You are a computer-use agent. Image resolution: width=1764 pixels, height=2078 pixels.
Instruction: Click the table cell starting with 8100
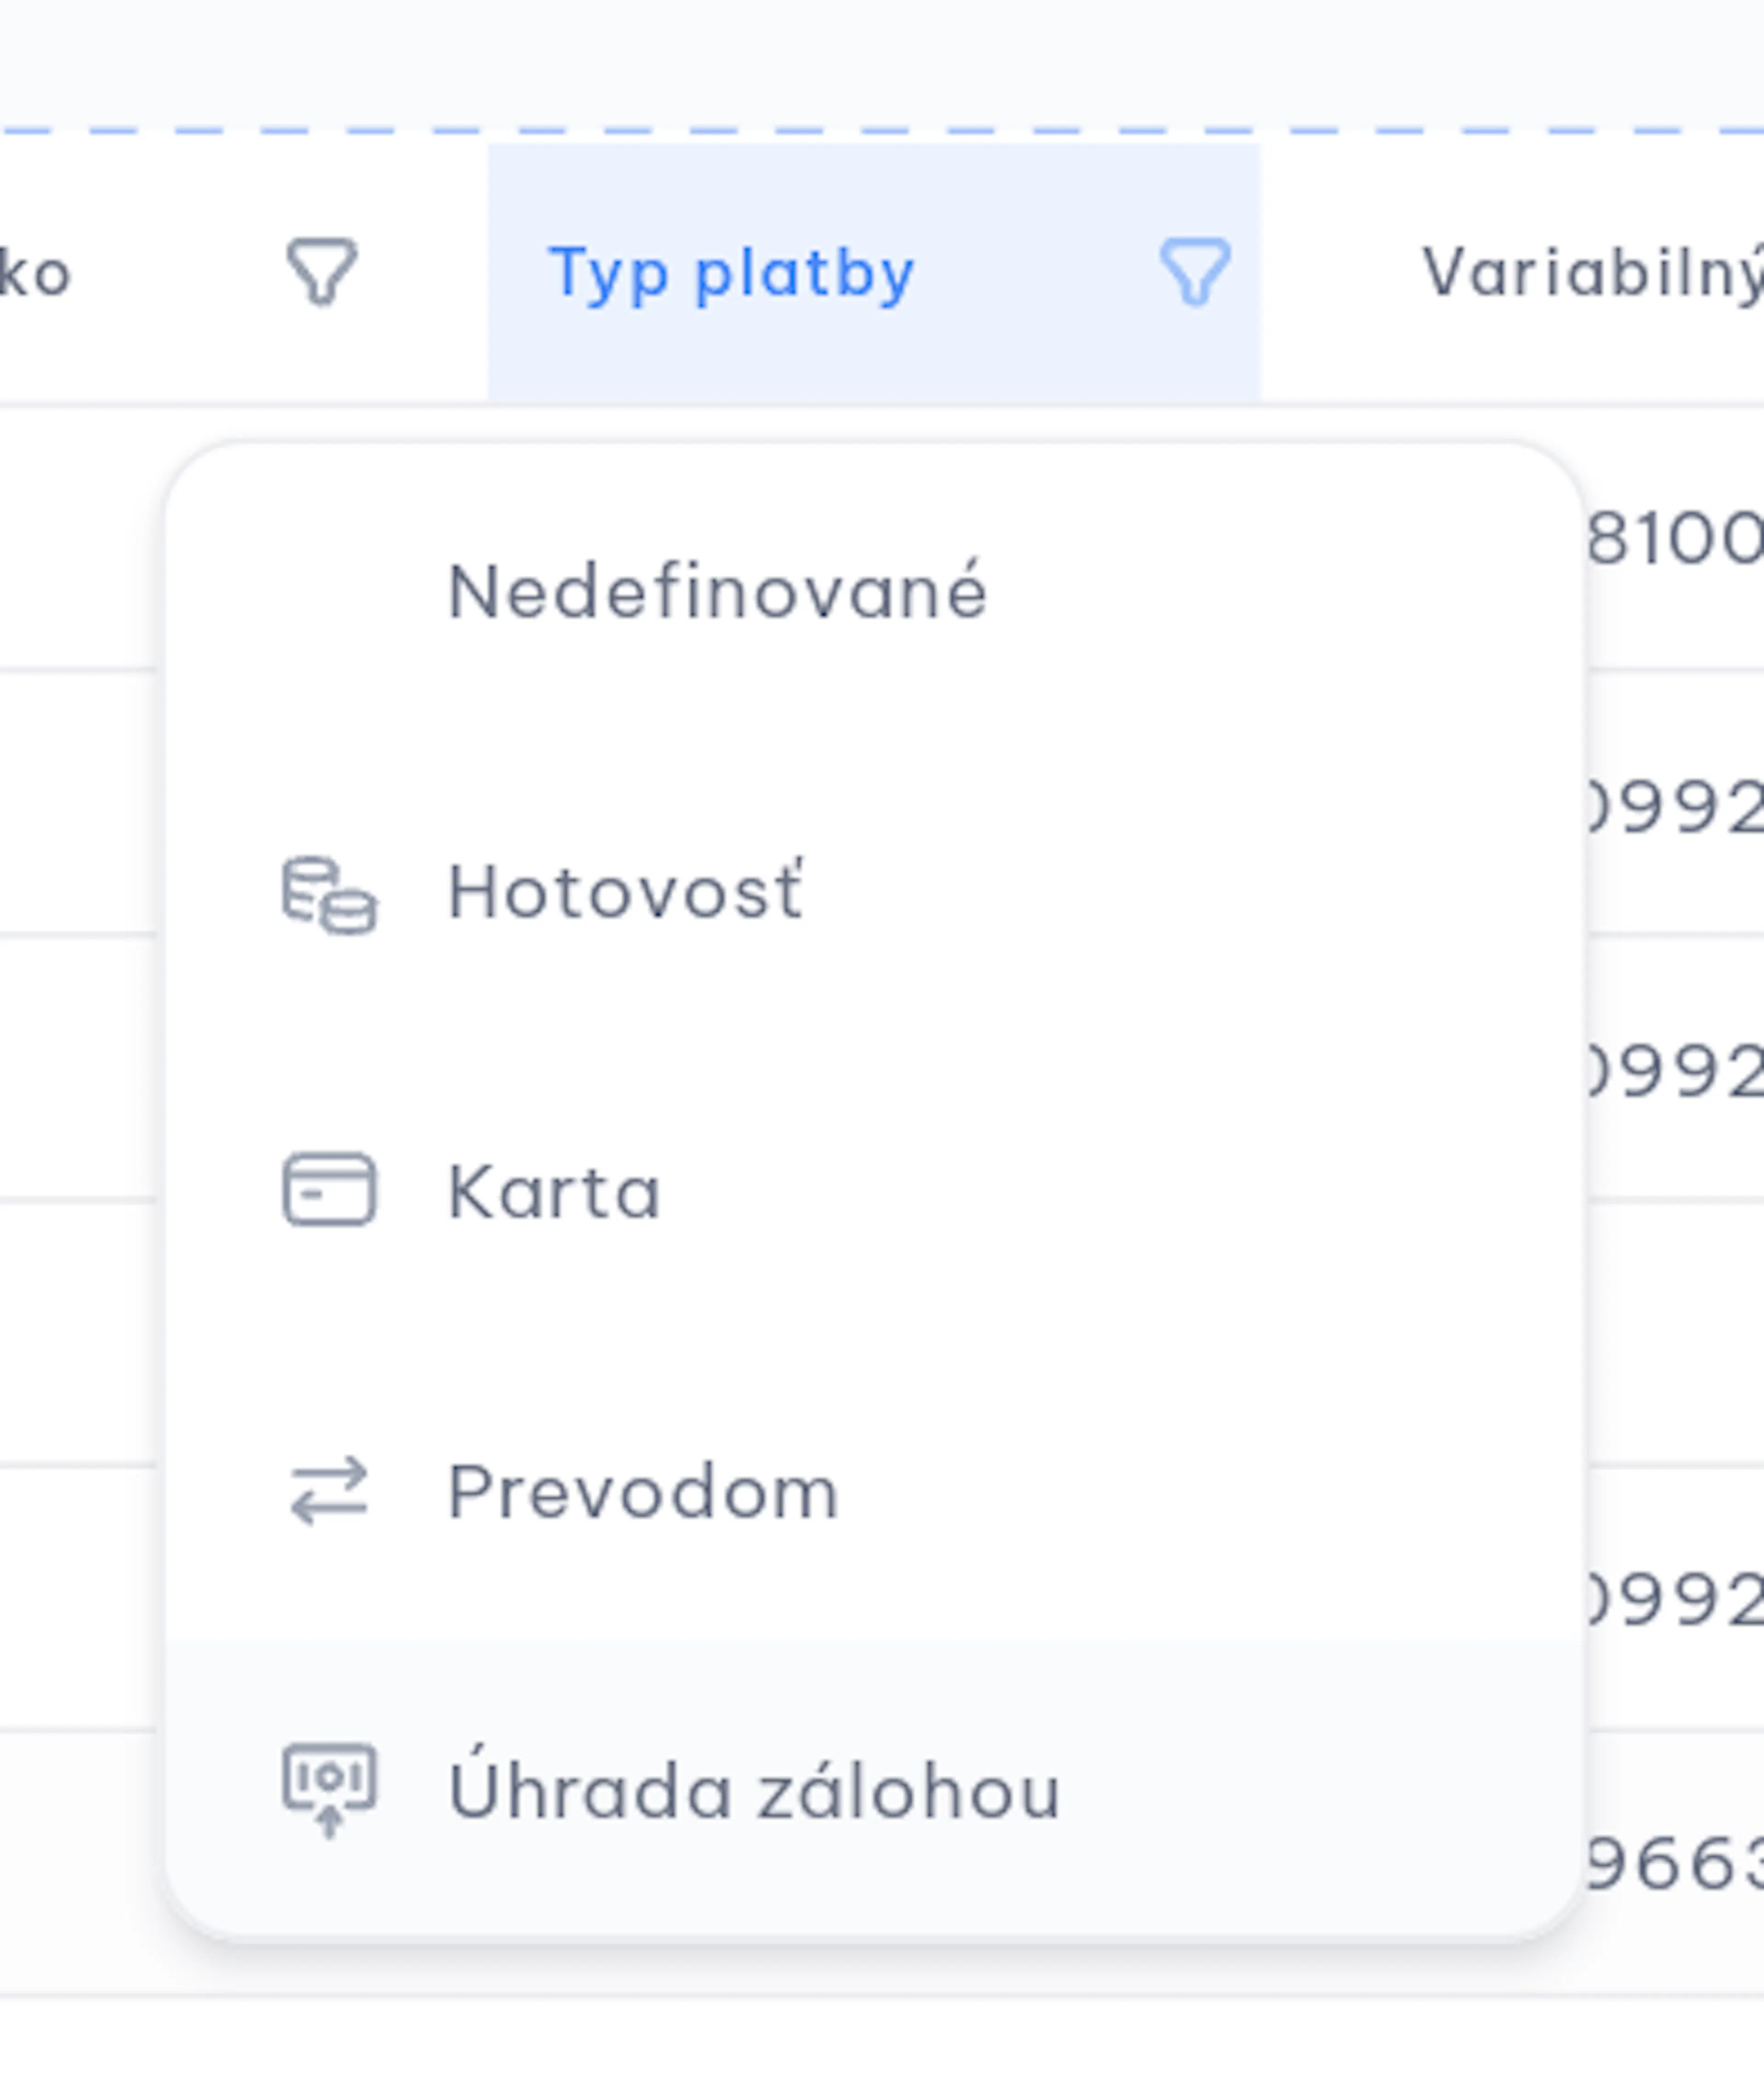pos(1675,539)
